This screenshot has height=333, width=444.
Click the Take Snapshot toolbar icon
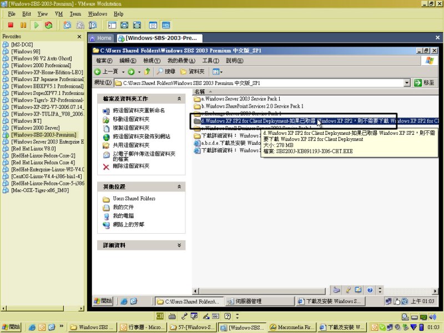click(x=67, y=25)
